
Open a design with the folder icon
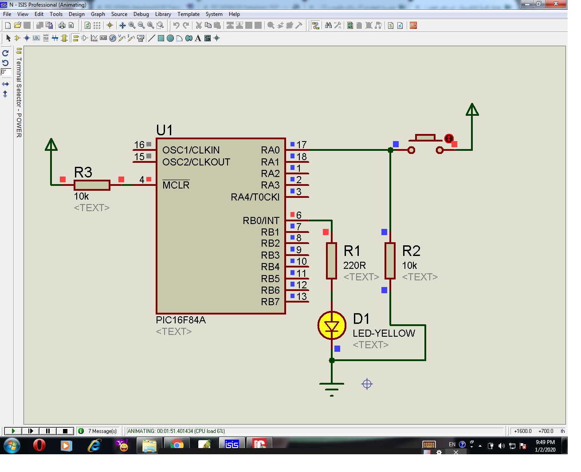[17, 25]
